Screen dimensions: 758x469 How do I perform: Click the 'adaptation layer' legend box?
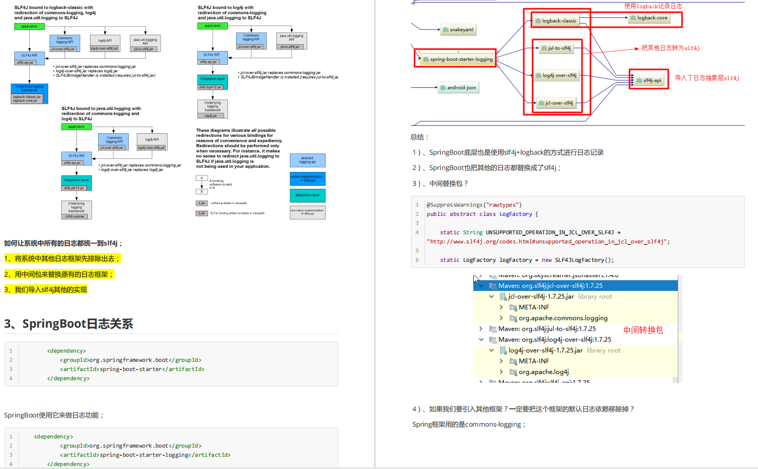(308, 195)
